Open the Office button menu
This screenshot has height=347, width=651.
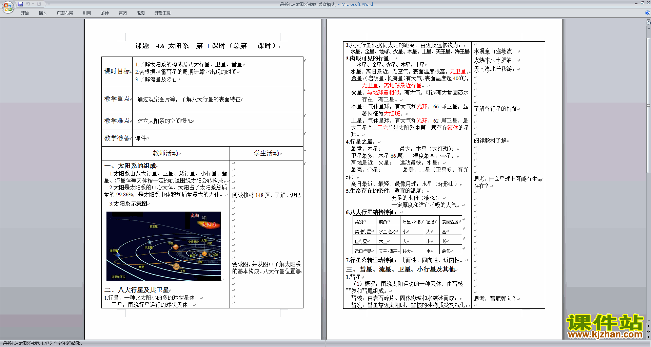click(7, 7)
